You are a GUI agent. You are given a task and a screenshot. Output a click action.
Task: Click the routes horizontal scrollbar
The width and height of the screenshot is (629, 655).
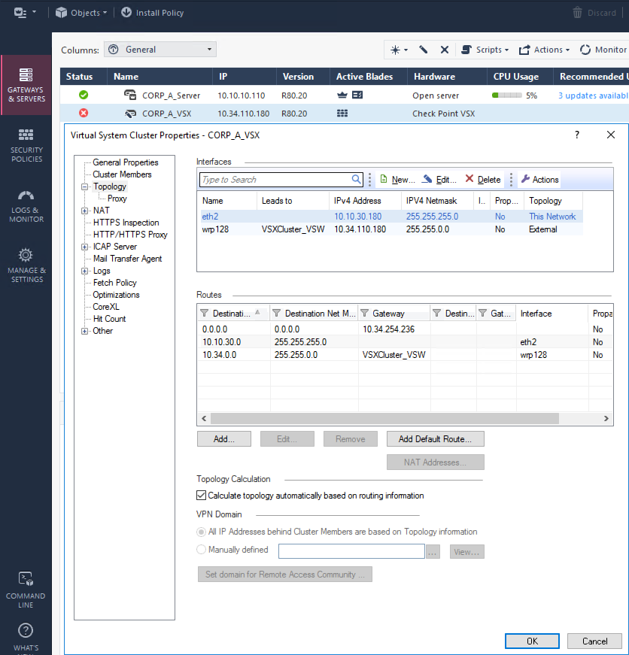[385, 419]
